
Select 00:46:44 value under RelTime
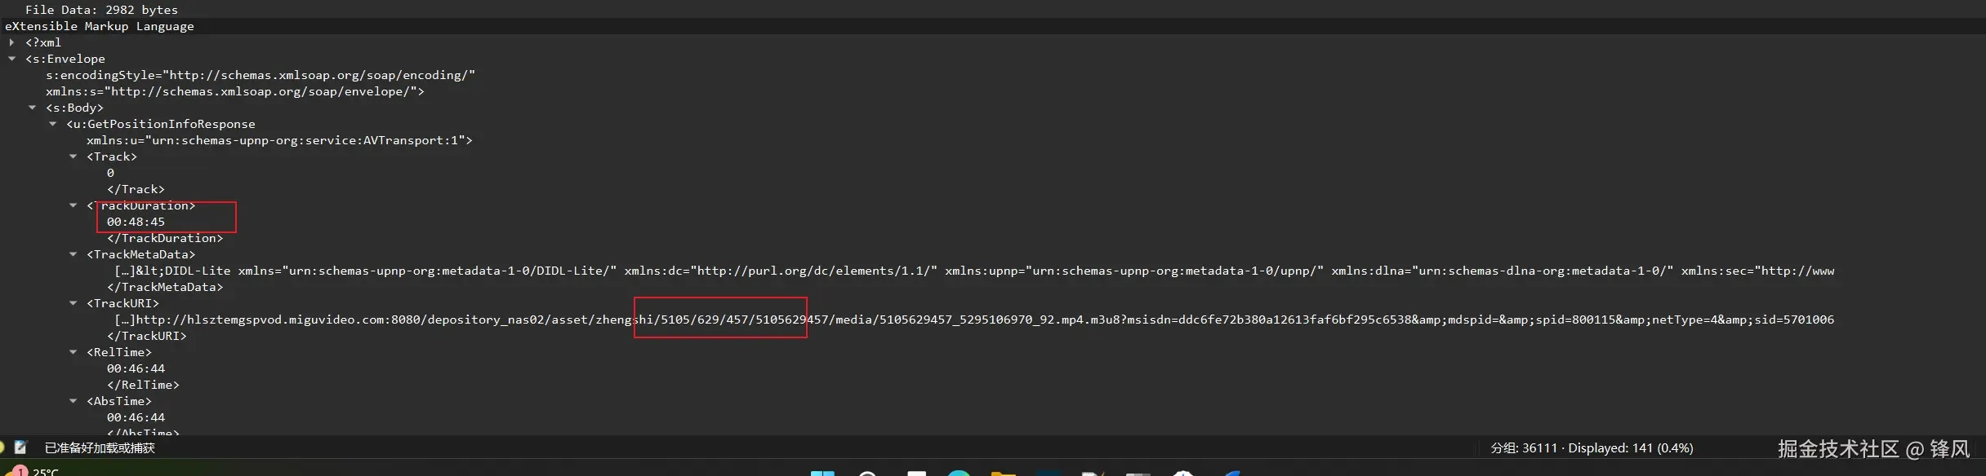[136, 368]
